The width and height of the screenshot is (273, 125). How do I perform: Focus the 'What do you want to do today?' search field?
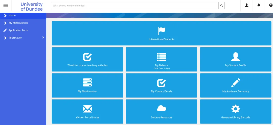(x=134, y=6)
